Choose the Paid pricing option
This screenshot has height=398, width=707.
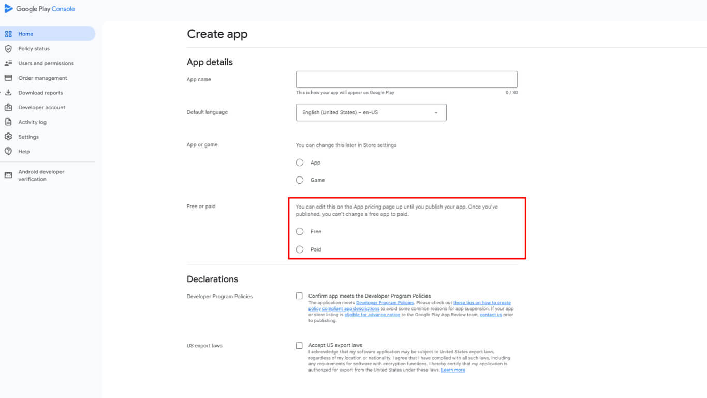point(300,249)
